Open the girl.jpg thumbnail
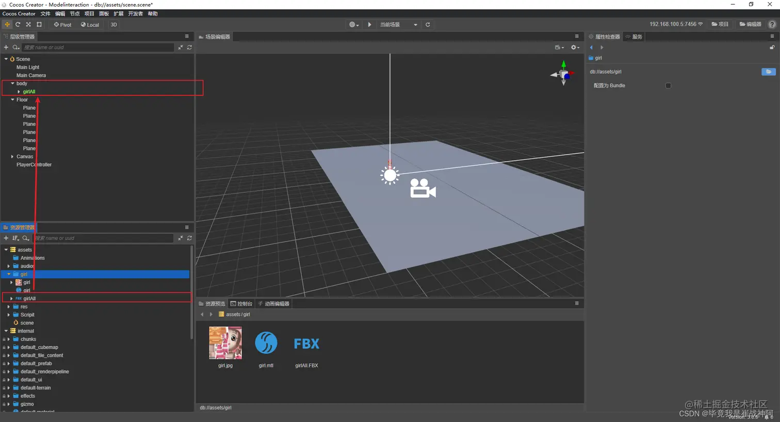The height and width of the screenshot is (422, 780). click(225, 343)
